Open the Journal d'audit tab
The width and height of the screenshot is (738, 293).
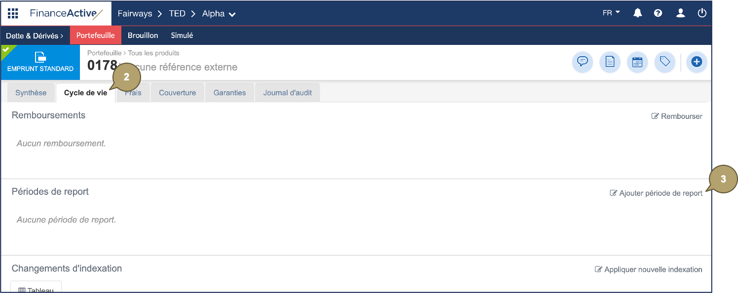(287, 92)
